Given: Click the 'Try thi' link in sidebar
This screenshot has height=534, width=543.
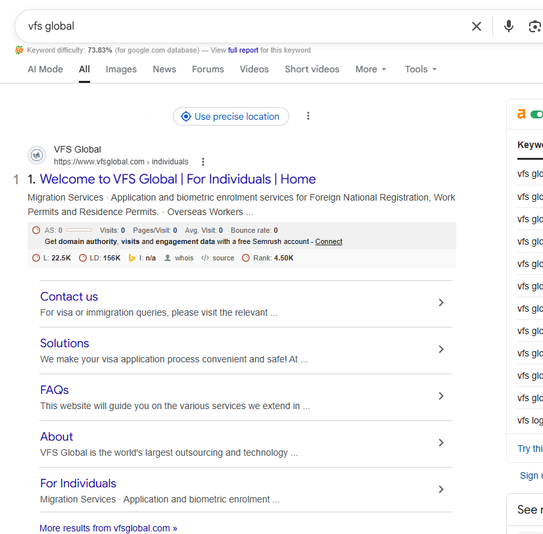Looking at the screenshot, I should coord(531,449).
